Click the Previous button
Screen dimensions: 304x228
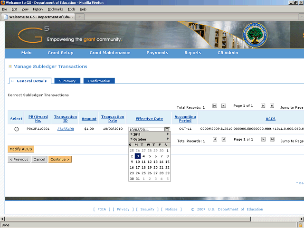pyautogui.click(x=19, y=160)
